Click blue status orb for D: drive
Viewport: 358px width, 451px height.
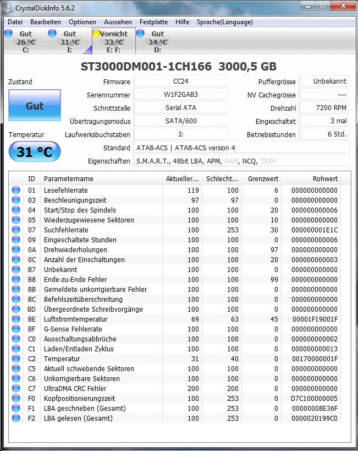point(140,34)
